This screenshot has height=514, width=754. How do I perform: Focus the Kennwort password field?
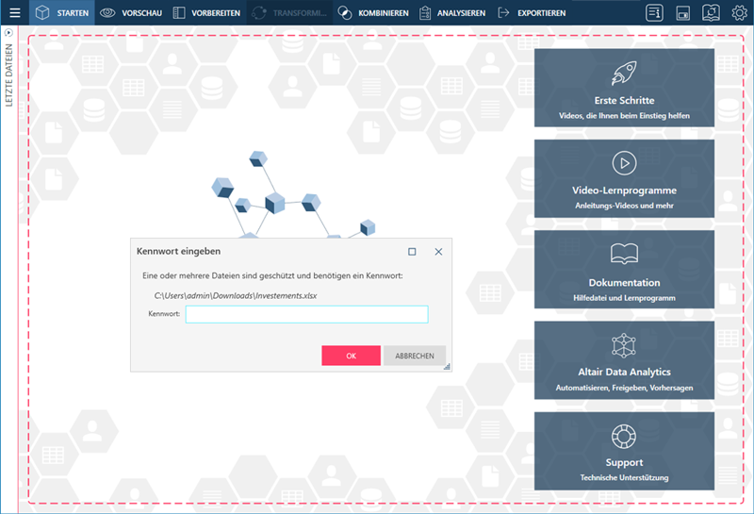(x=307, y=314)
